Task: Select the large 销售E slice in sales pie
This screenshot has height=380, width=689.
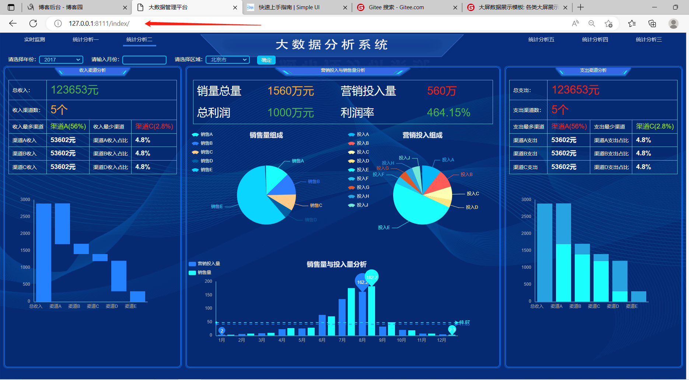Action: [x=252, y=199]
